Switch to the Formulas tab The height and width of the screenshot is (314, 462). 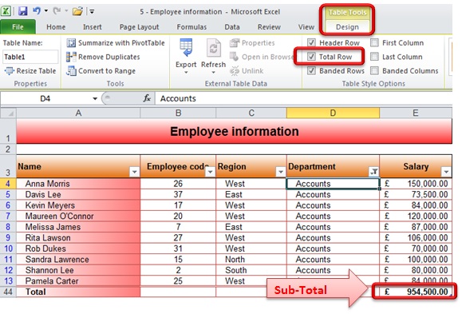click(x=192, y=27)
